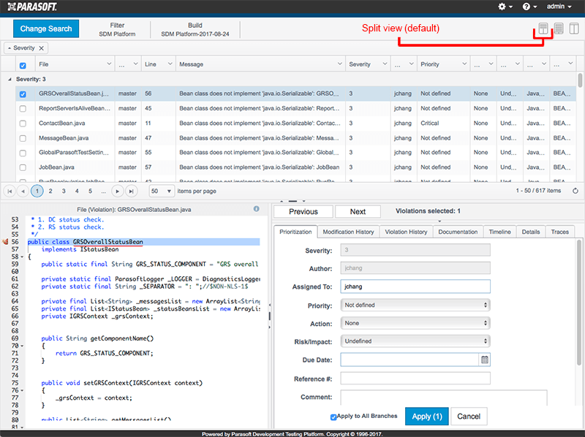Open the Due Date calendar picker

click(x=485, y=360)
